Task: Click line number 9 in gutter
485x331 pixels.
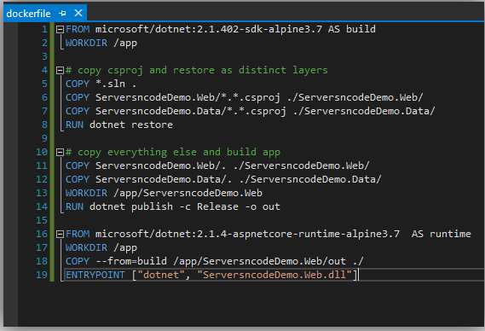Action: point(44,138)
